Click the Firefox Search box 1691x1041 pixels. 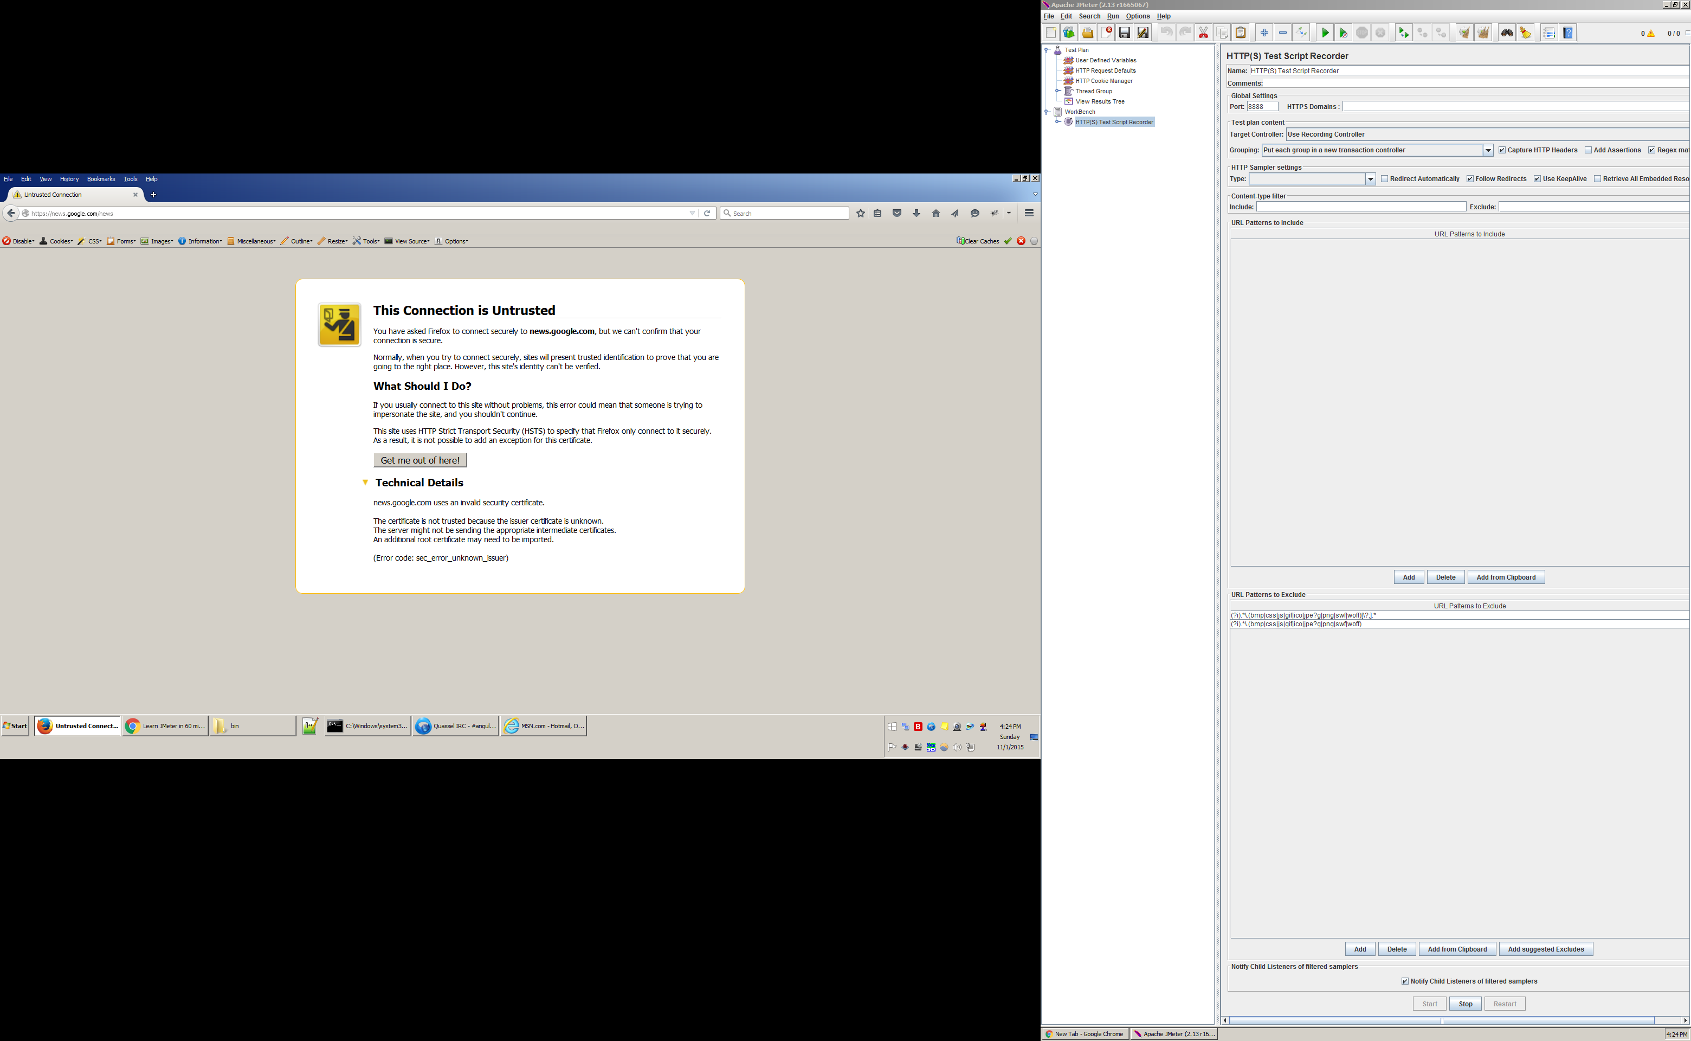[x=785, y=214]
